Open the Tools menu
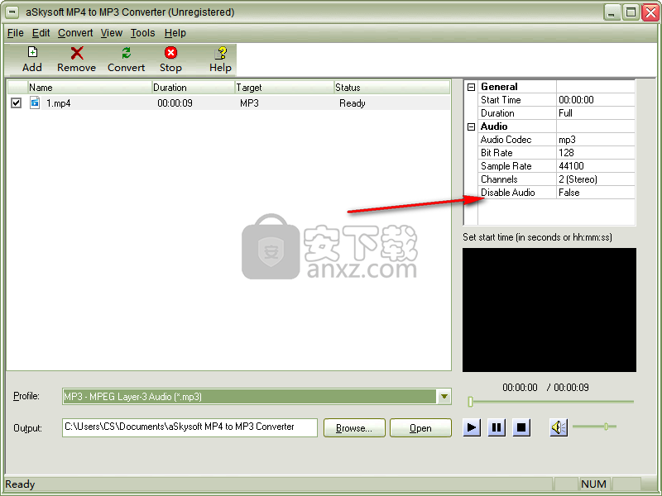The width and height of the screenshot is (662, 496). coord(142,33)
